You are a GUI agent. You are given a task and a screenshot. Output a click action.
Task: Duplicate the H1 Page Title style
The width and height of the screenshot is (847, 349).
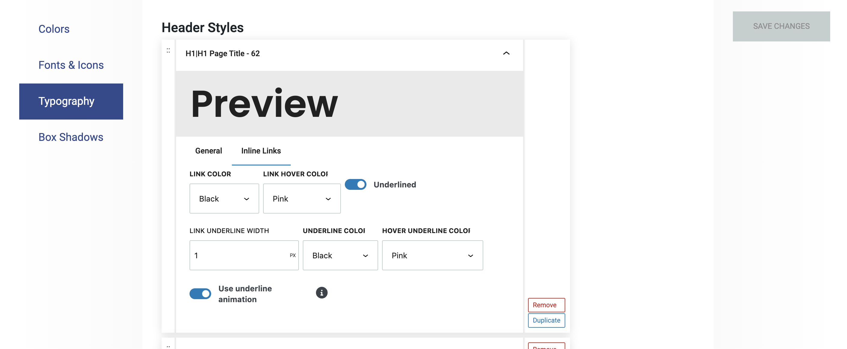546,320
